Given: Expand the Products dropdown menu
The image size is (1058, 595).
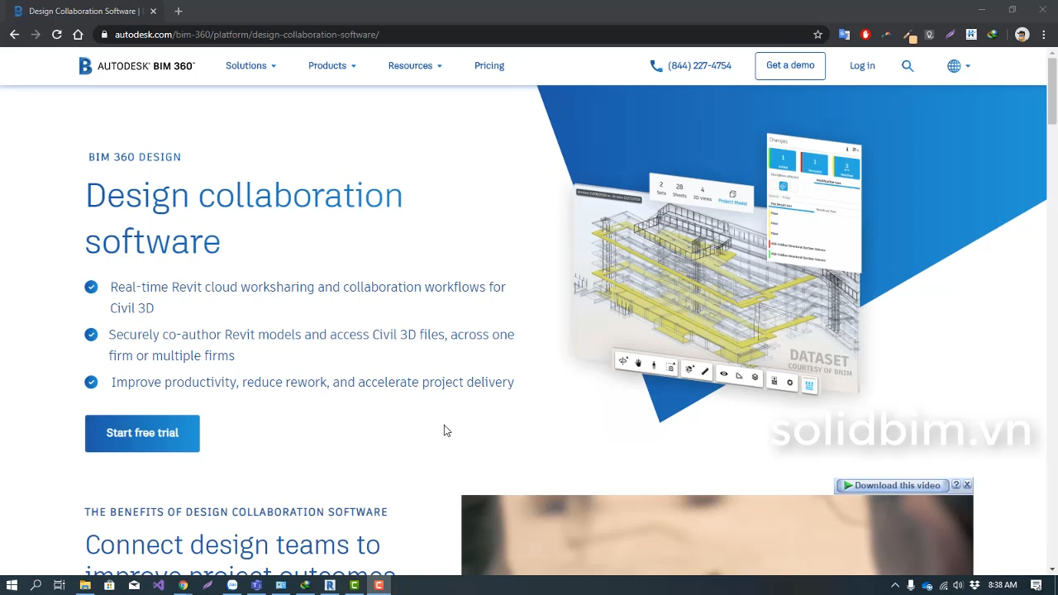Looking at the screenshot, I should pos(332,66).
